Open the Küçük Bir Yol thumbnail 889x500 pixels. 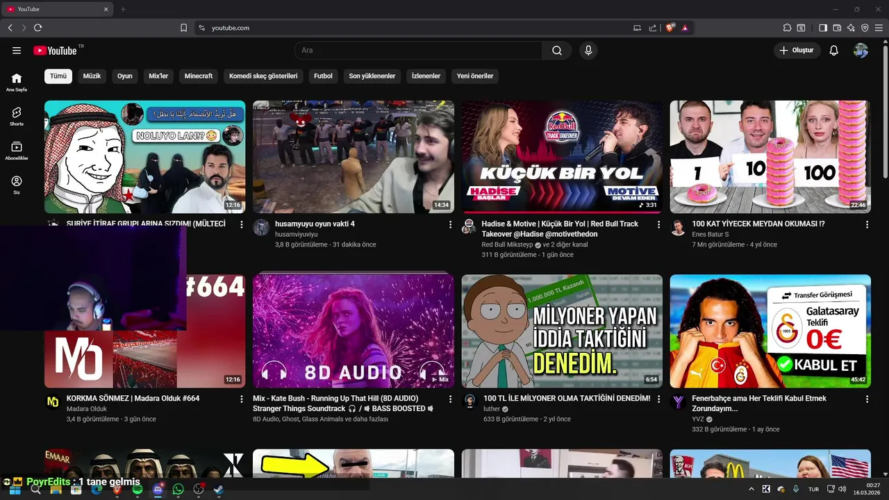click(x=562, y=157)
